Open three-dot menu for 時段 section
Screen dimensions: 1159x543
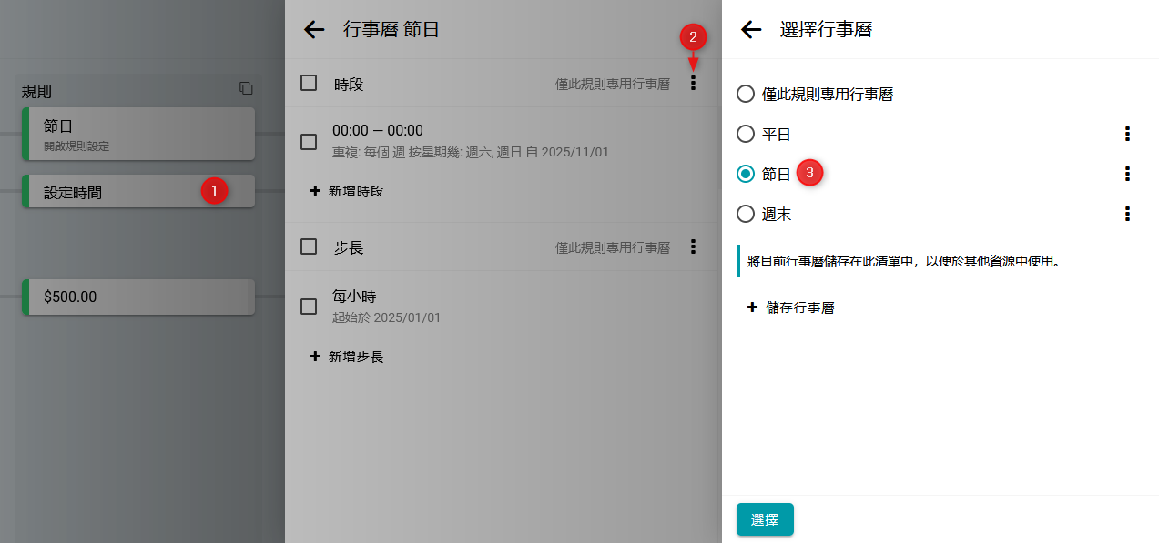694,84
